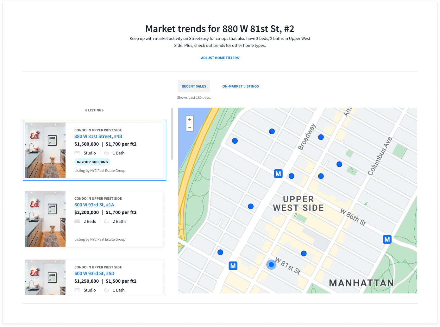
Task: Select the M subway marker near W 81st St
Action: coord(233,266)
